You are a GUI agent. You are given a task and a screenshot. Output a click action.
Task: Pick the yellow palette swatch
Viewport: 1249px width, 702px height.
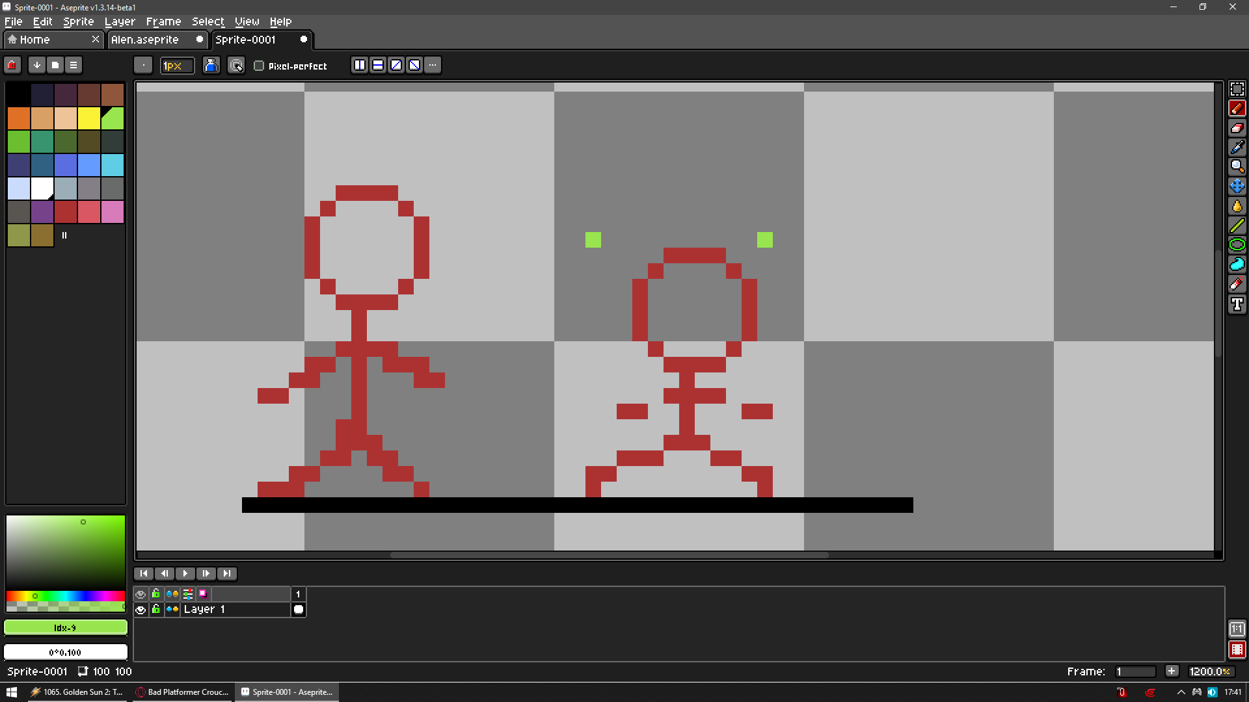pos(89,118)
